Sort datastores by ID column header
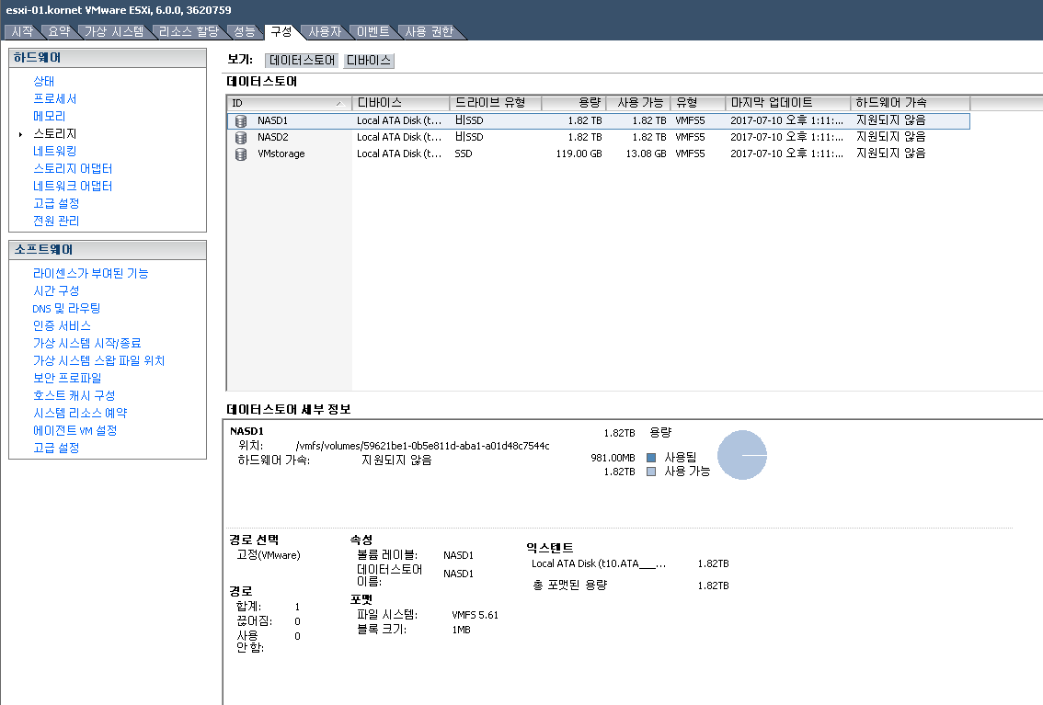The image size is (1043, 705). [289, 103]
